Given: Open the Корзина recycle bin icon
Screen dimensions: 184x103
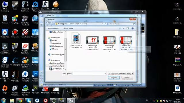Looking at the screenshot, I should pyautogui.click(x=5, y=20).
